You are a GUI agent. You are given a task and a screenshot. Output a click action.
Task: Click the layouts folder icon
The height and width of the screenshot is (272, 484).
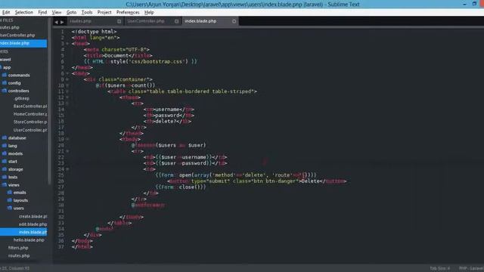click(x=10, y=200)
